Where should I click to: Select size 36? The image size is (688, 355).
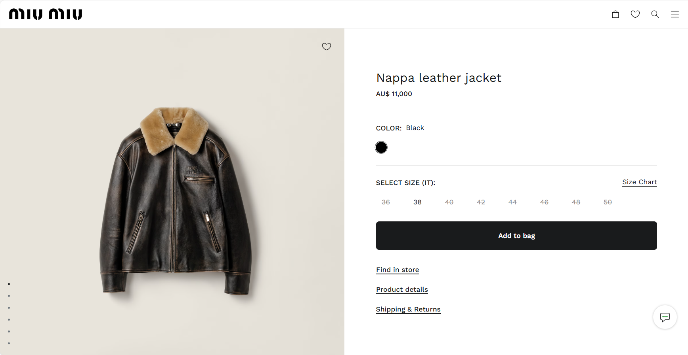(x=386, y=202)
